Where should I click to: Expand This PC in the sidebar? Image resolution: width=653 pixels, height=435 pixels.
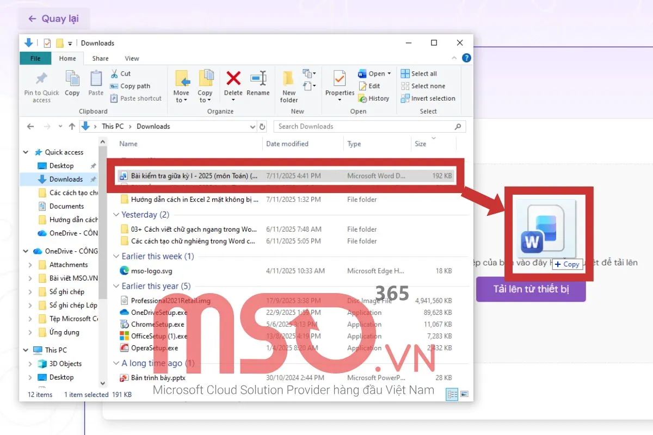25,350
